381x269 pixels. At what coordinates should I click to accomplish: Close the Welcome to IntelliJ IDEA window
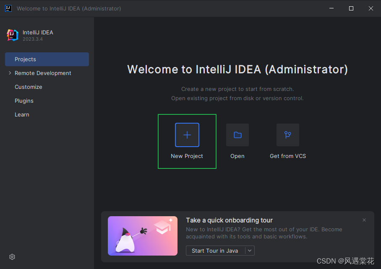pyautogui.click(x=371, y=8)
